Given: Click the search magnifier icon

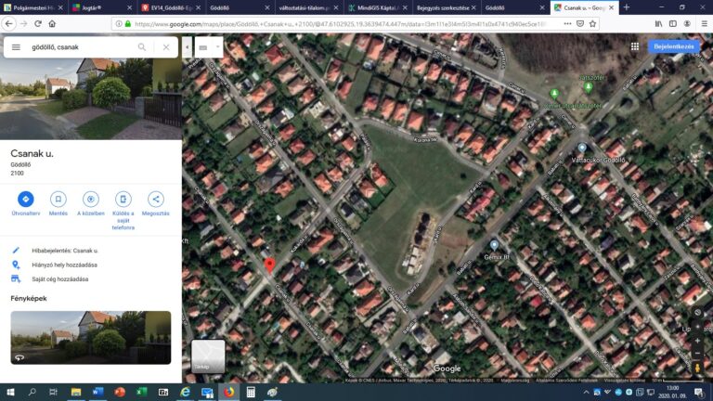Looking at the screenshot, I should tap(142, 46).
